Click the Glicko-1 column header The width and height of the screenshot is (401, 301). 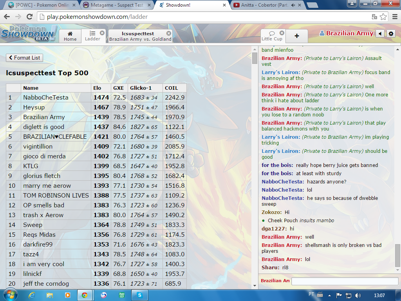(x=145, y=88)
